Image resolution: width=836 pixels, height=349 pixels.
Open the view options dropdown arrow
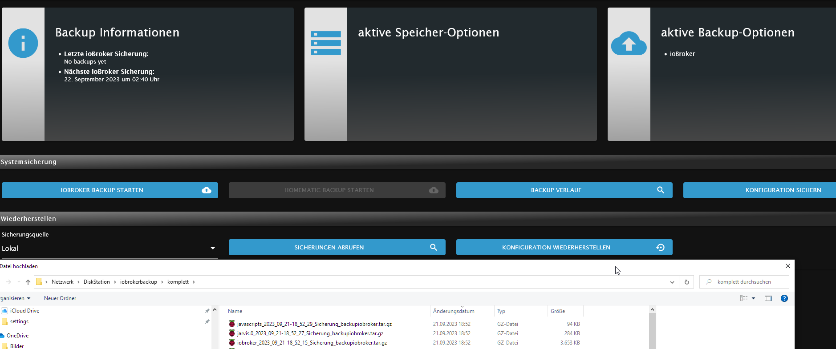(754, 298)
